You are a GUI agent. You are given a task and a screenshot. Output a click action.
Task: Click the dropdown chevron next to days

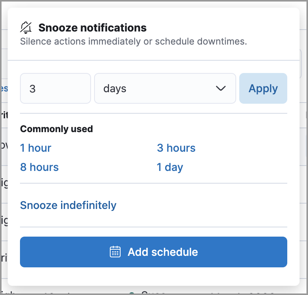click(x=221, y=88)
